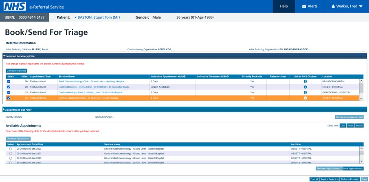
Task: Go to Next Appointments
Action: point(353,169)
